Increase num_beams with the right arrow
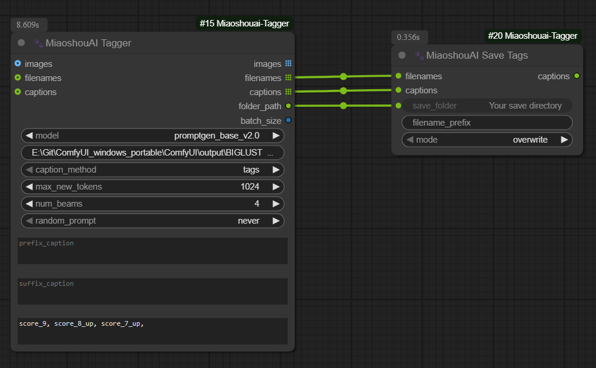Image resolution: width=596 pixels, height=368 pixels. [276, 204]
